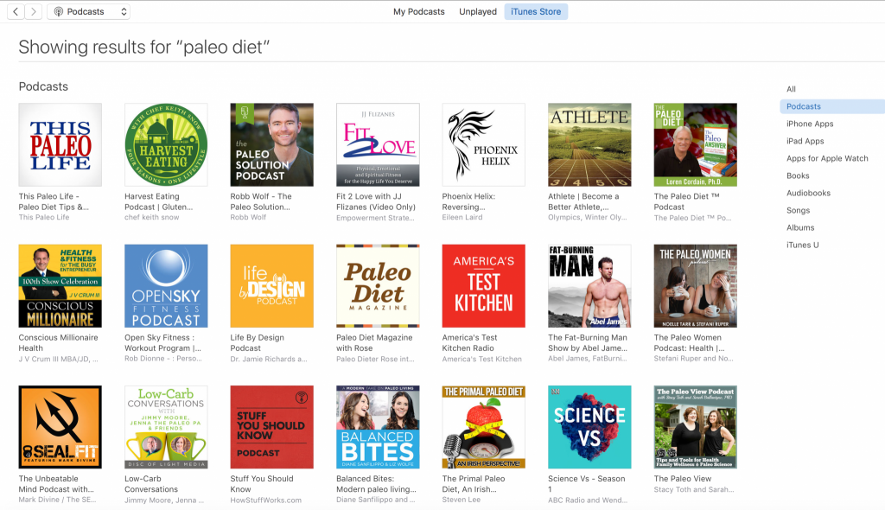The image size is (885, 510).
Task: Open Science Vs podcast artwork
Action: 589,427
